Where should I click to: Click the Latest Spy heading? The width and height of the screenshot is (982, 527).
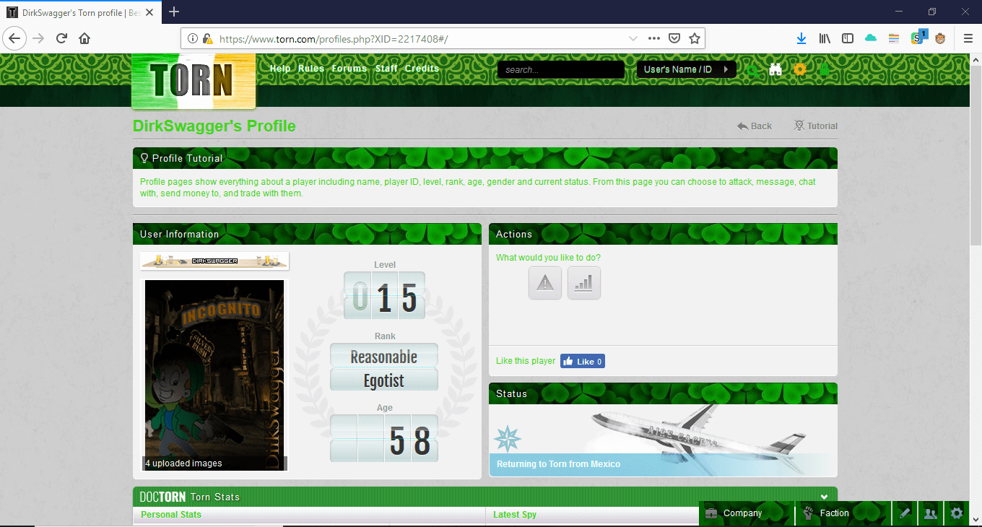coord(515,515)
